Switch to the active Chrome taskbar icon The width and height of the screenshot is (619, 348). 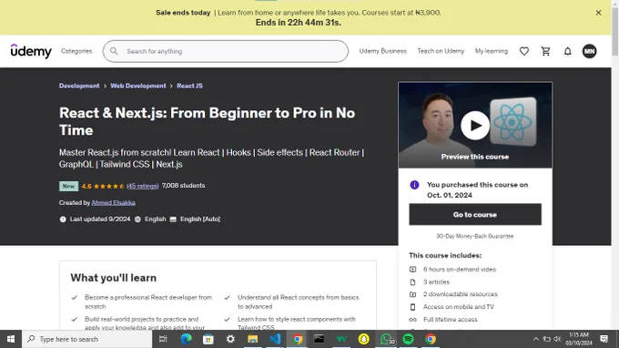[298, 339]
